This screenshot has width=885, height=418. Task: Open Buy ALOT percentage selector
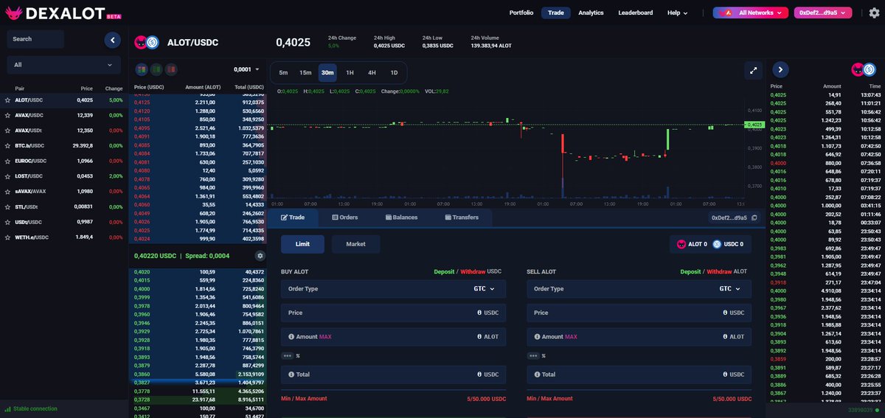pyautogui.click(x=287, y=355)
